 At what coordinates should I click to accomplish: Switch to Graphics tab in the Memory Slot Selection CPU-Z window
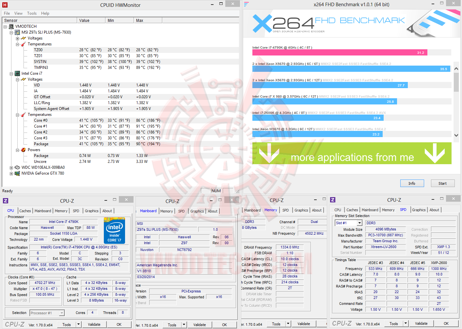click(x=419, y=210)
